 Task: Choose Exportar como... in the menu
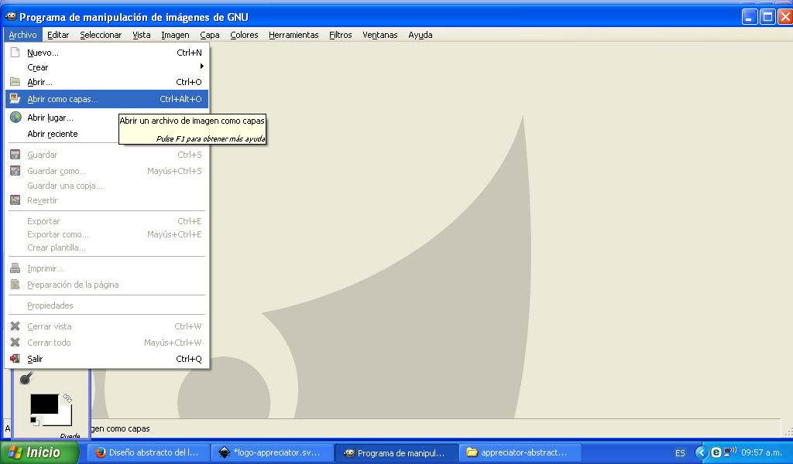pos(107,234)
